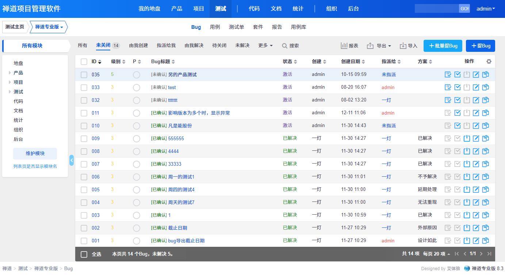505x276 pixels.
Task: Expand the 更多 filter dropdown
Action: [265, 46]
